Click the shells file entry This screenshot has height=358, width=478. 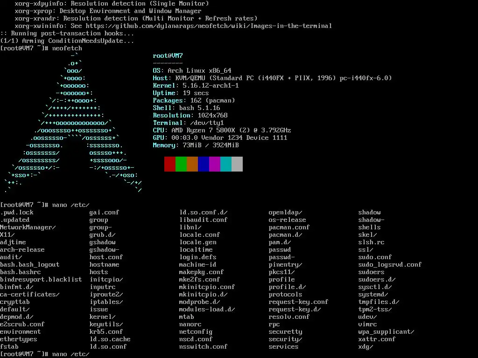pyautogui.click(x=370, y=227)
